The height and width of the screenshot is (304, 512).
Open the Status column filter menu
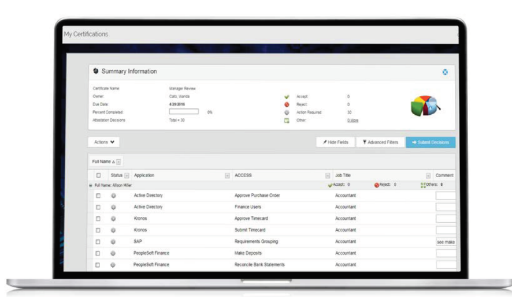(127, 175)
